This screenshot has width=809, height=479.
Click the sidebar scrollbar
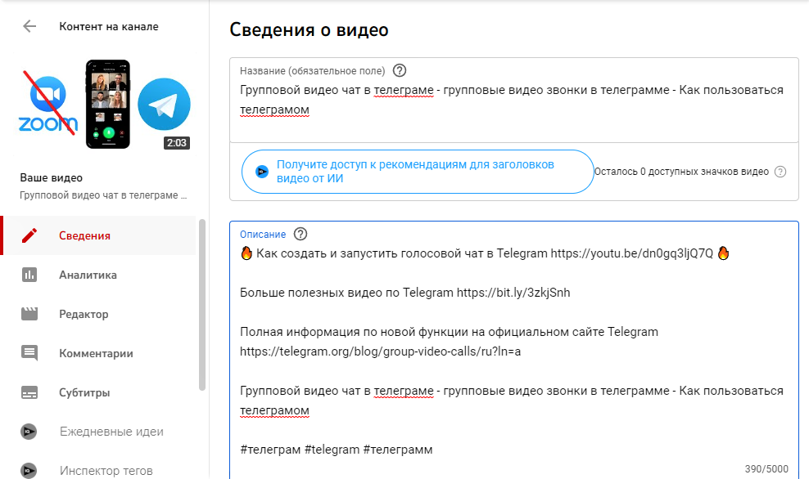click(201, 305)
